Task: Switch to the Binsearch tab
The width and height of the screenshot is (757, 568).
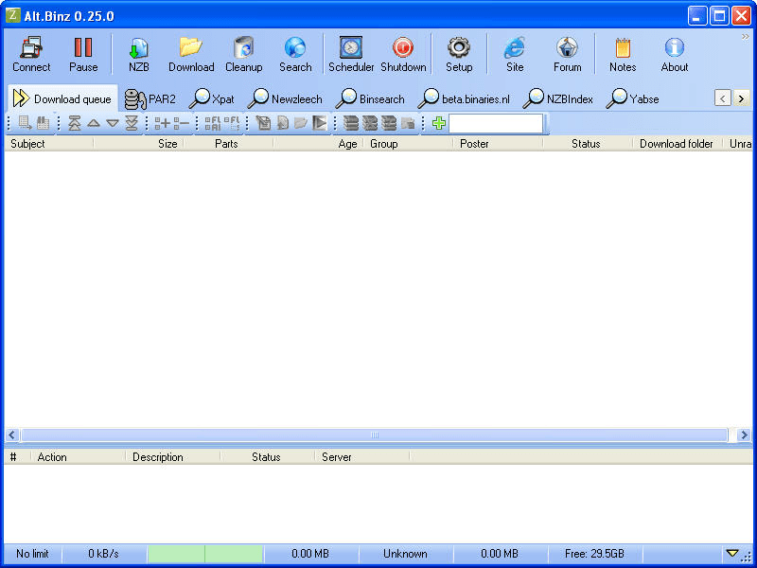Action: tap(370, 98)
